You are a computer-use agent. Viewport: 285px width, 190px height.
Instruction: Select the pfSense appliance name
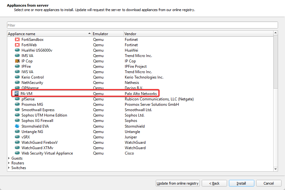pos(28,99)
